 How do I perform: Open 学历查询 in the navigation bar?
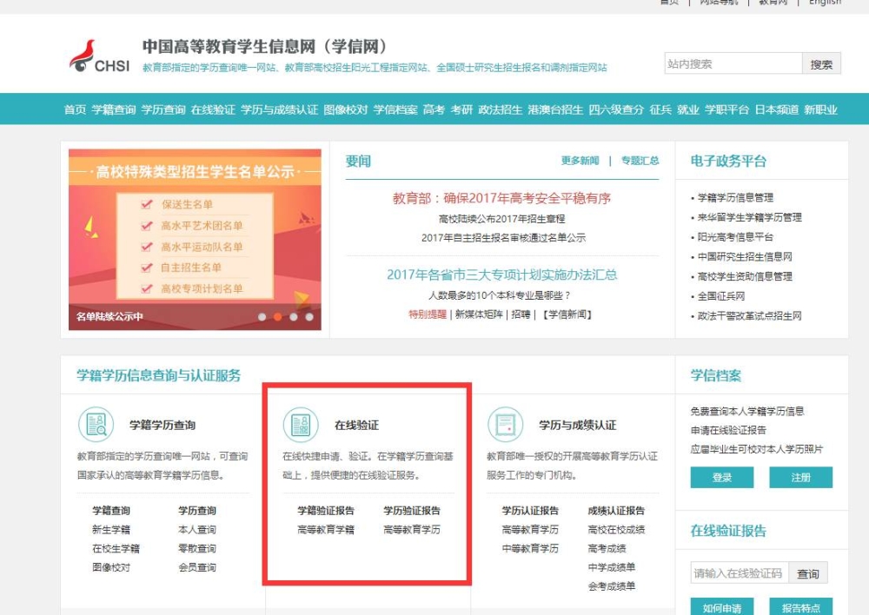pyautogui.click(x=163, y=109)
